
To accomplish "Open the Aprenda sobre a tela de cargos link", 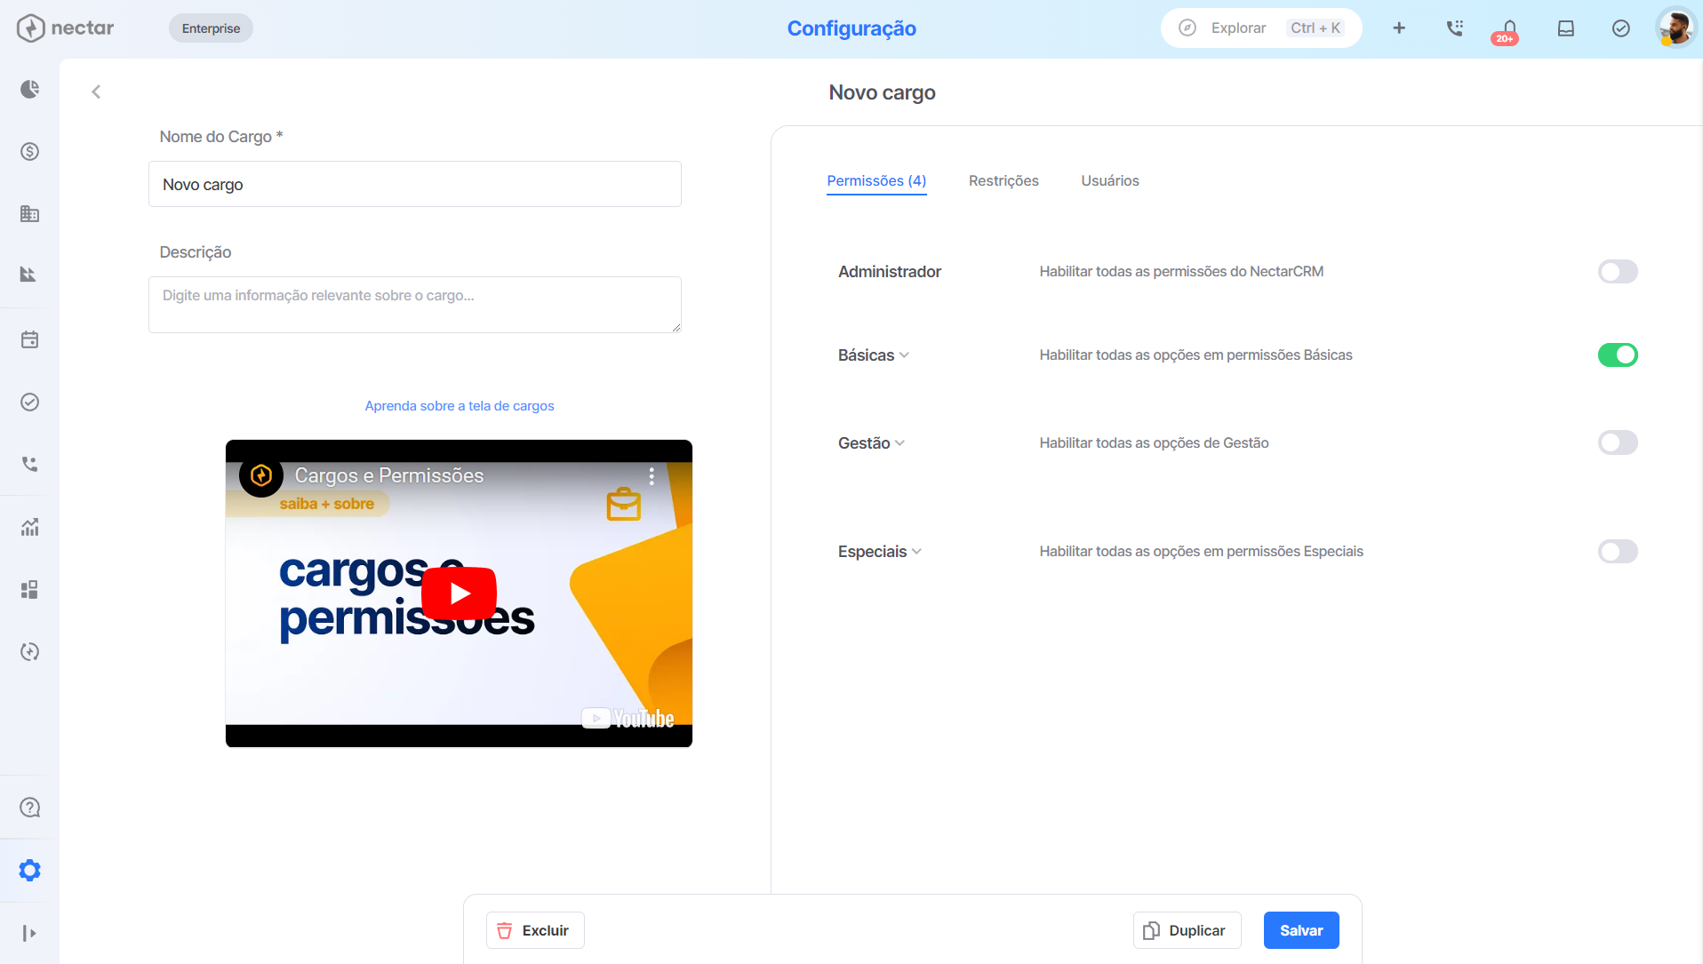I will point(460,405).
